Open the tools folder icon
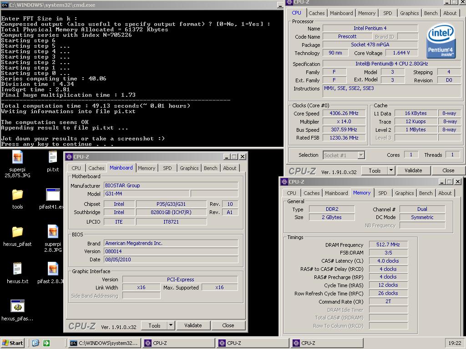This screenshot has width=466, height=349. pyautogui.click(x=17, y=194)
